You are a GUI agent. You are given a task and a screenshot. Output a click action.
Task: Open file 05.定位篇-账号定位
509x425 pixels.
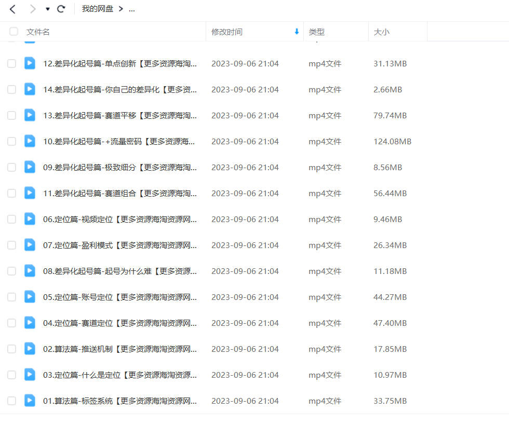click(x=120, y=297)
